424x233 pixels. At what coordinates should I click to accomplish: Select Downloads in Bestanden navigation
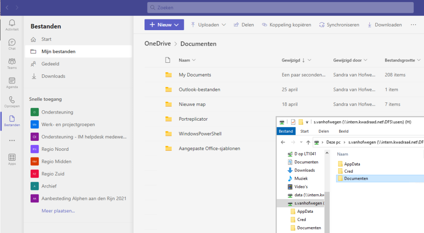point(78,76)
